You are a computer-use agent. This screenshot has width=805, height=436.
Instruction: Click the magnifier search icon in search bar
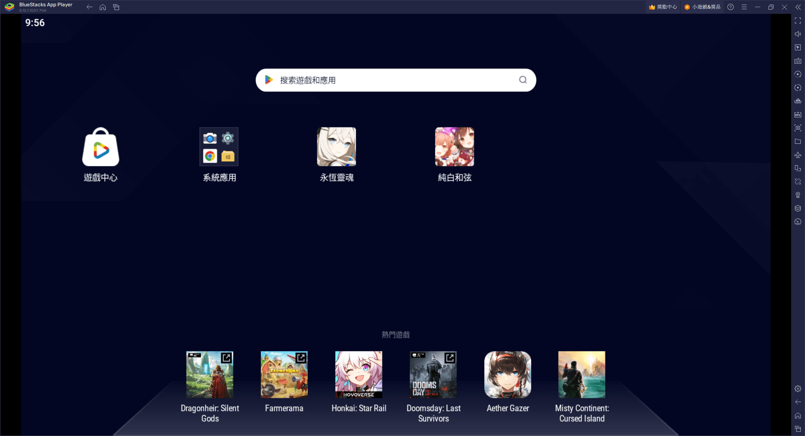tap(523, 80)
